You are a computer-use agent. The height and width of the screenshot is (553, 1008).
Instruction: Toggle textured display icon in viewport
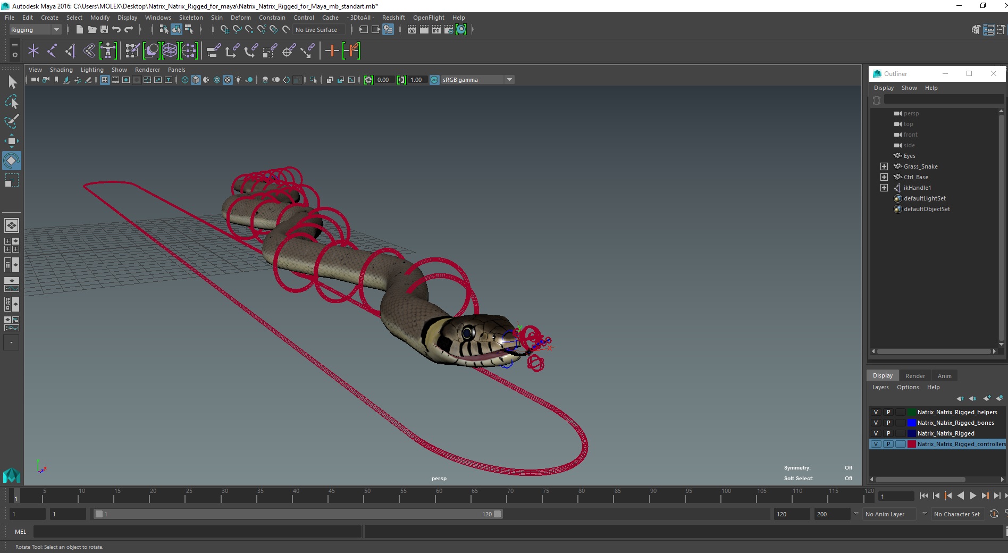(x=228, y=80)
